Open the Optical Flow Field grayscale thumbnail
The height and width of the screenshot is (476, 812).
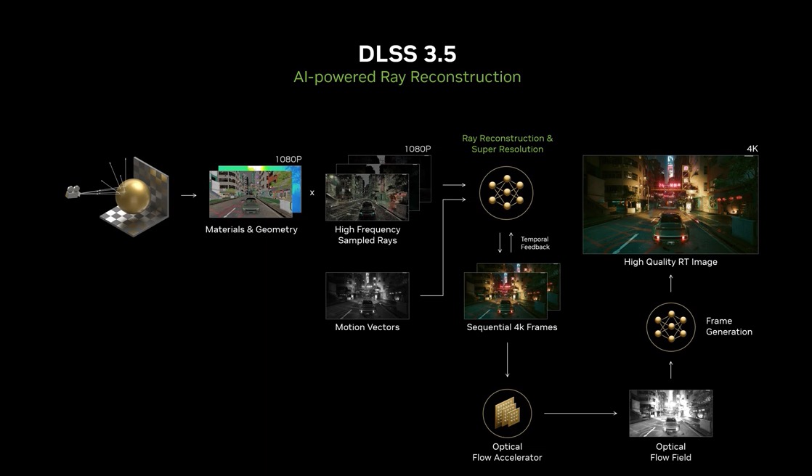coord(670,412)
